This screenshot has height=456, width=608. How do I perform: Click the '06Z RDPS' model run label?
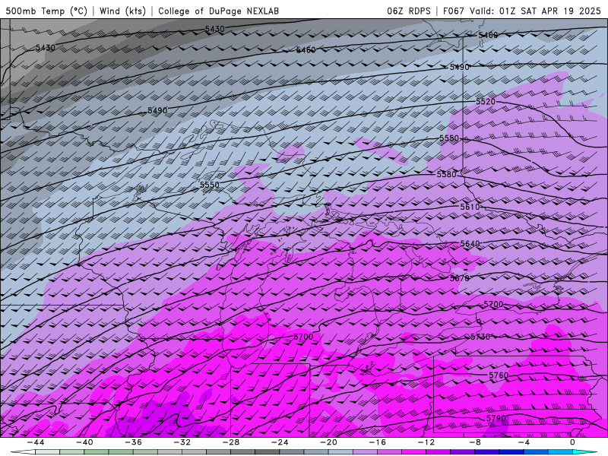pos(409,11)
